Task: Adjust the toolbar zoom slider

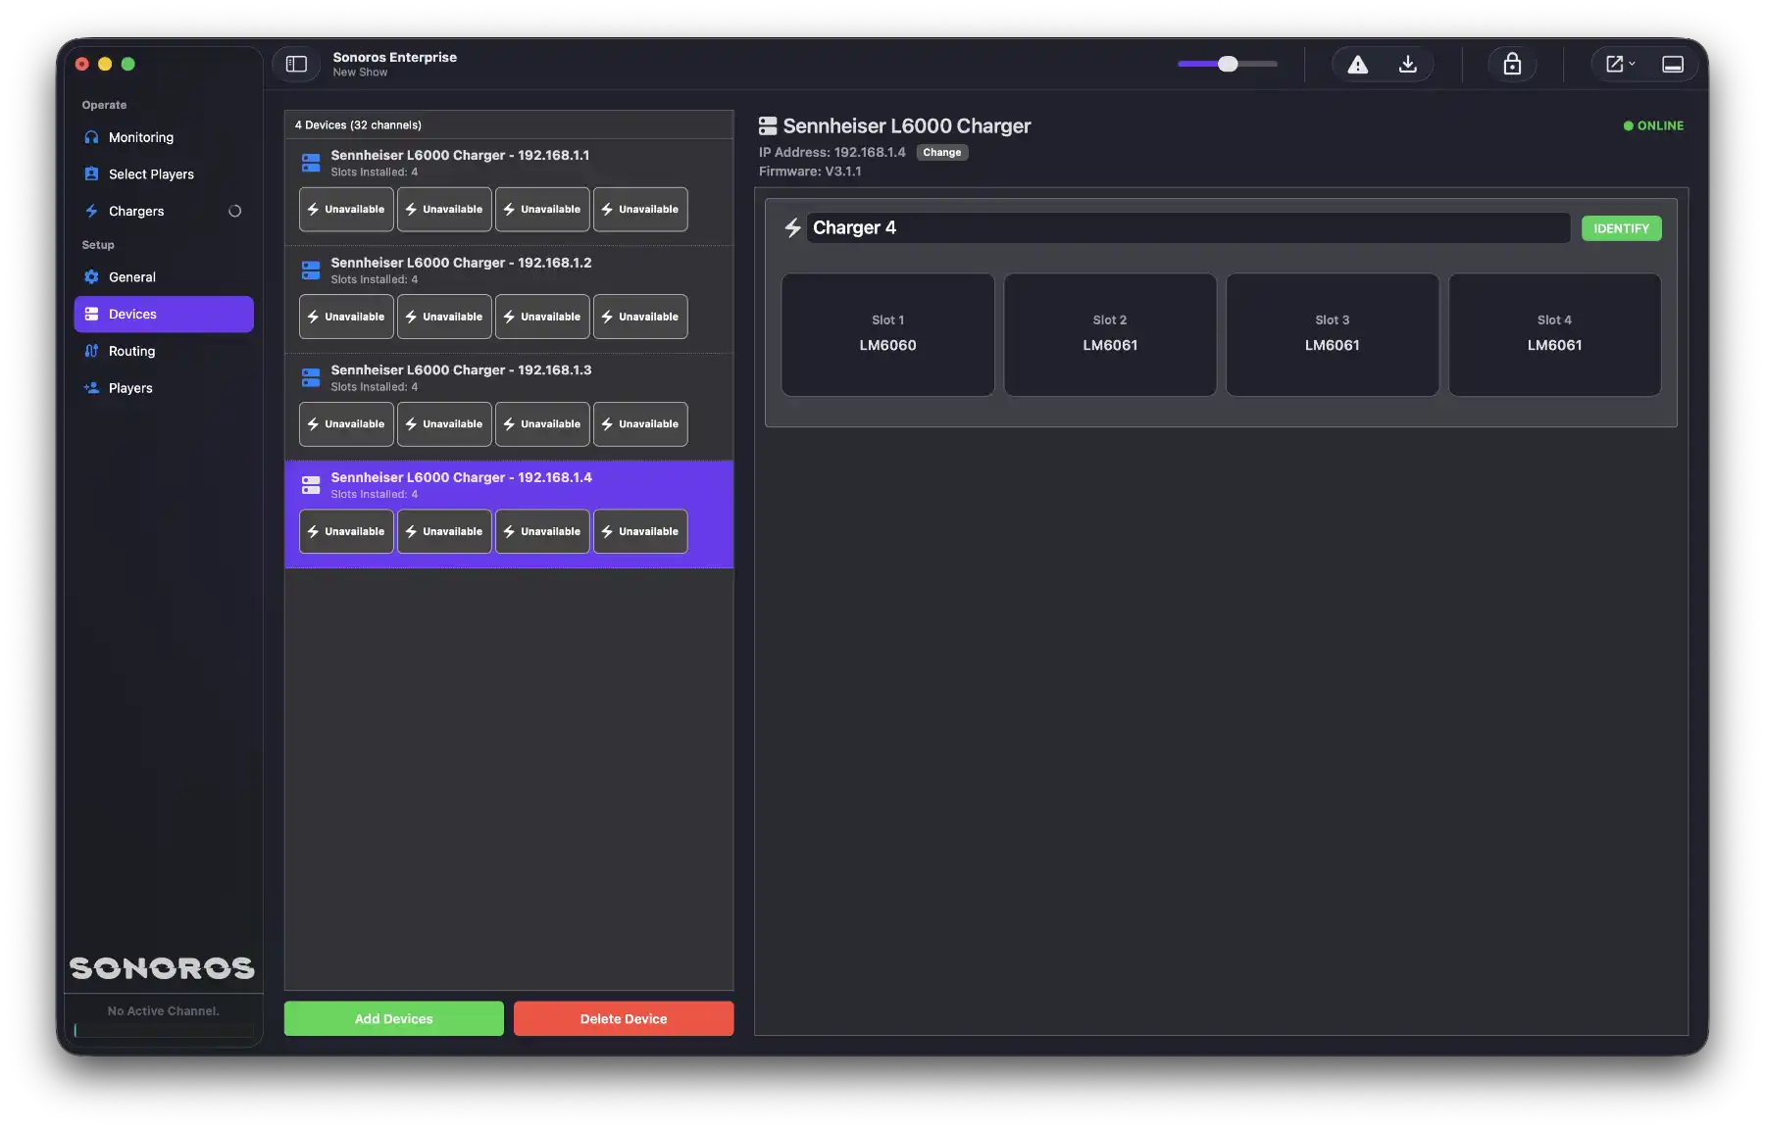Action: pos(1228,64)
